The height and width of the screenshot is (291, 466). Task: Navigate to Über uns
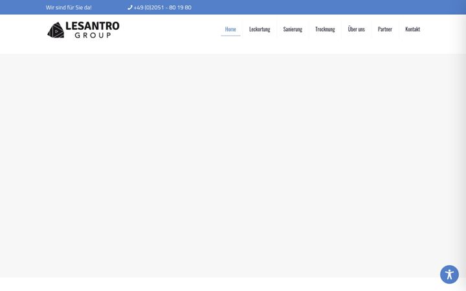[356, 29]
